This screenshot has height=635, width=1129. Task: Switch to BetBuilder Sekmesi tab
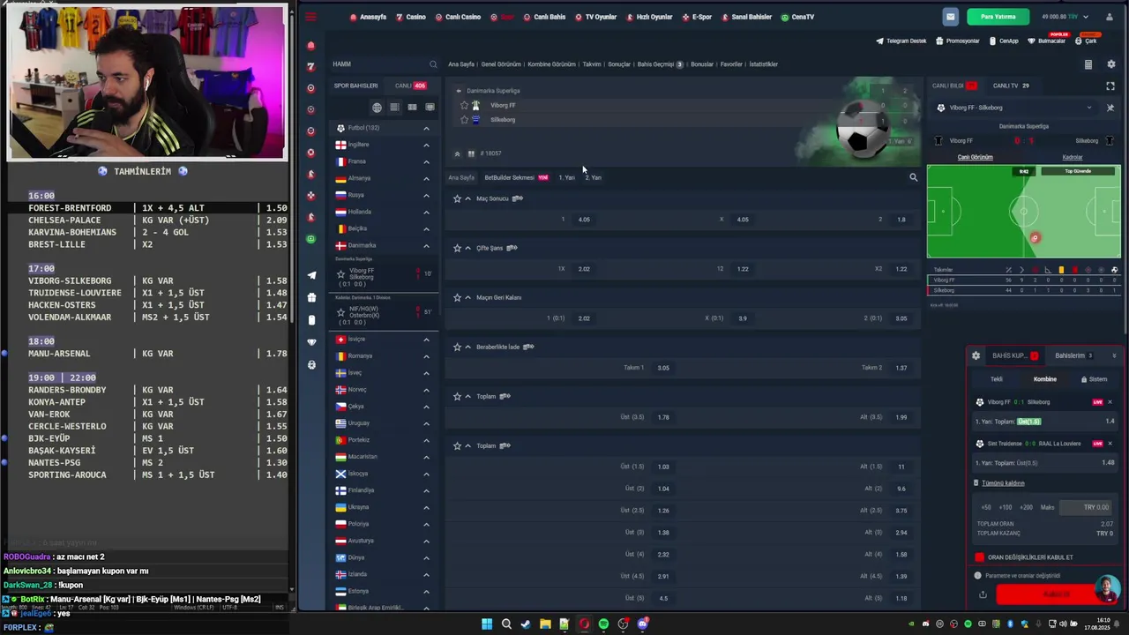pos(516,177)
